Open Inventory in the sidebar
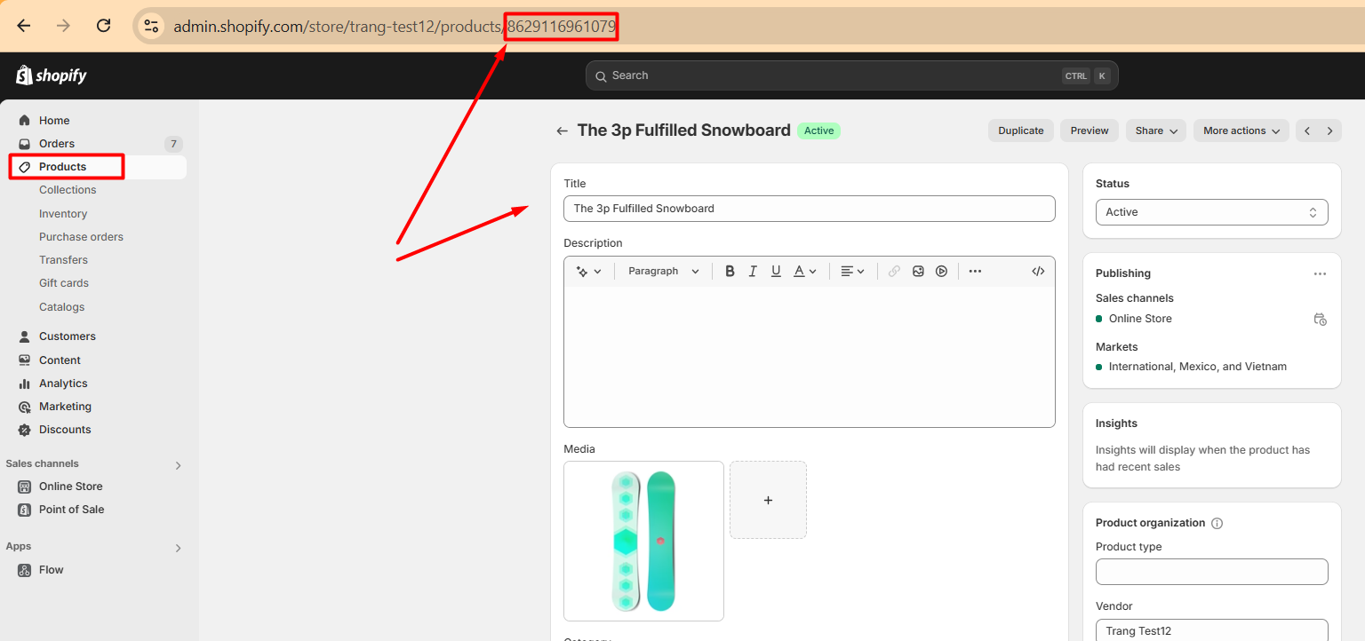The width and height of the screenshot is (1365, 641). pyautogui.click(x=63, y=214)
